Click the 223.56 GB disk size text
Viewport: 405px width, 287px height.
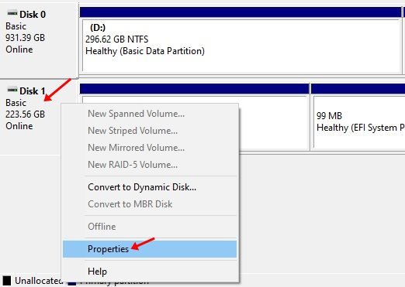pos(26,114)
